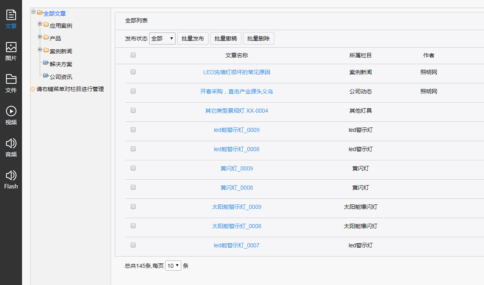This screenshot has width=484, height=285.
Task: Open the per-page count dropdown showing 10
Action: coord(173,265)
